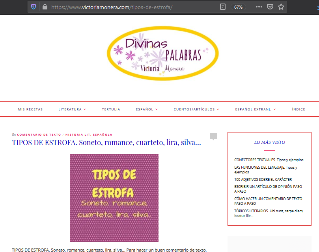
Task: Click the Tipos de Estrofa featured image
Action: [114, 197]
